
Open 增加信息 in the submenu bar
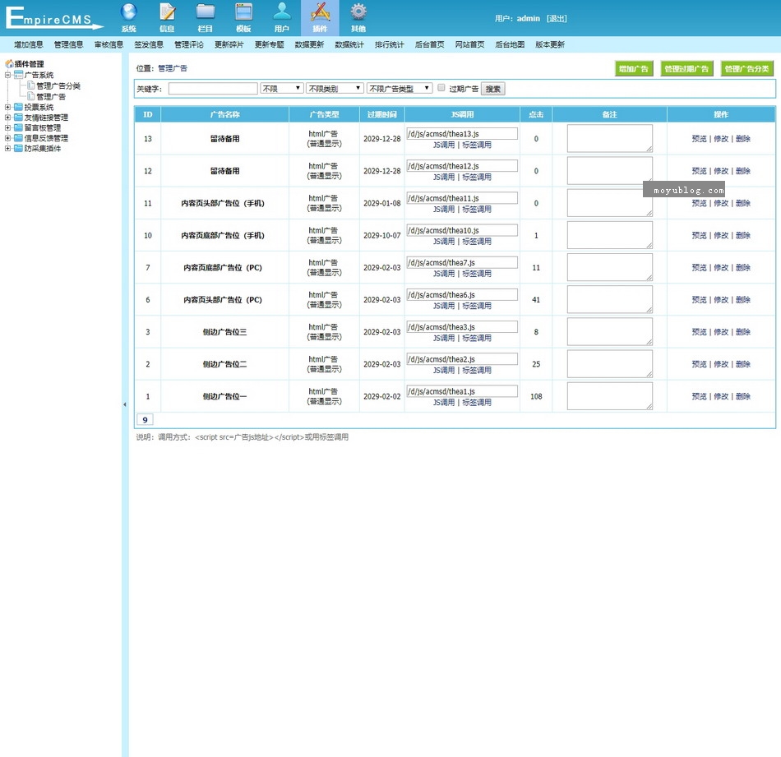coord(29,44)
